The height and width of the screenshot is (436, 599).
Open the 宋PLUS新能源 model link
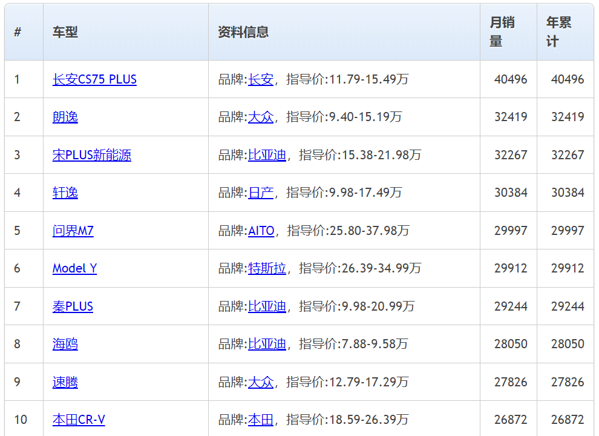point(92,155)
